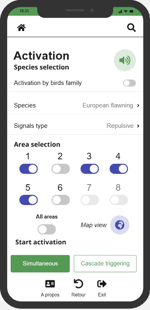Turn on All areas switch

(47, 230)
